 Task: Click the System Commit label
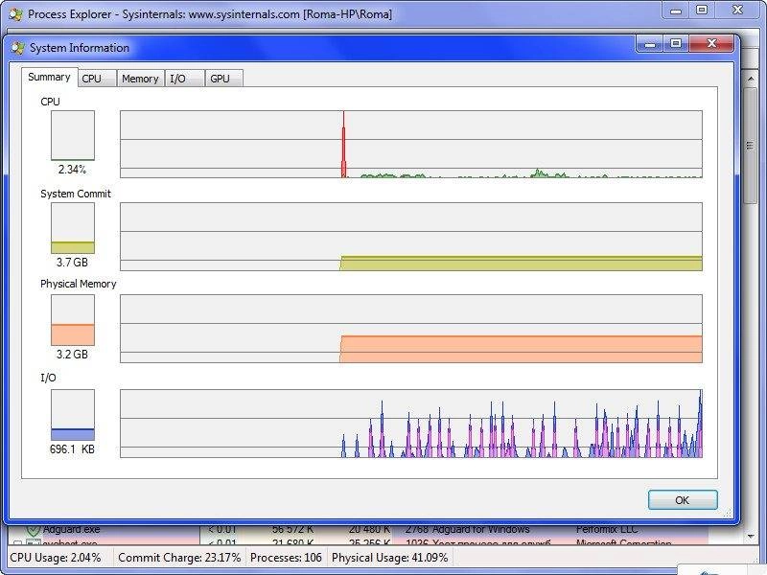point(76,194)
